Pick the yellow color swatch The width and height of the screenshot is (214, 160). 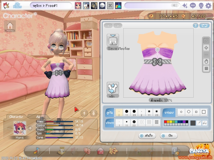[x=171, y=122]
